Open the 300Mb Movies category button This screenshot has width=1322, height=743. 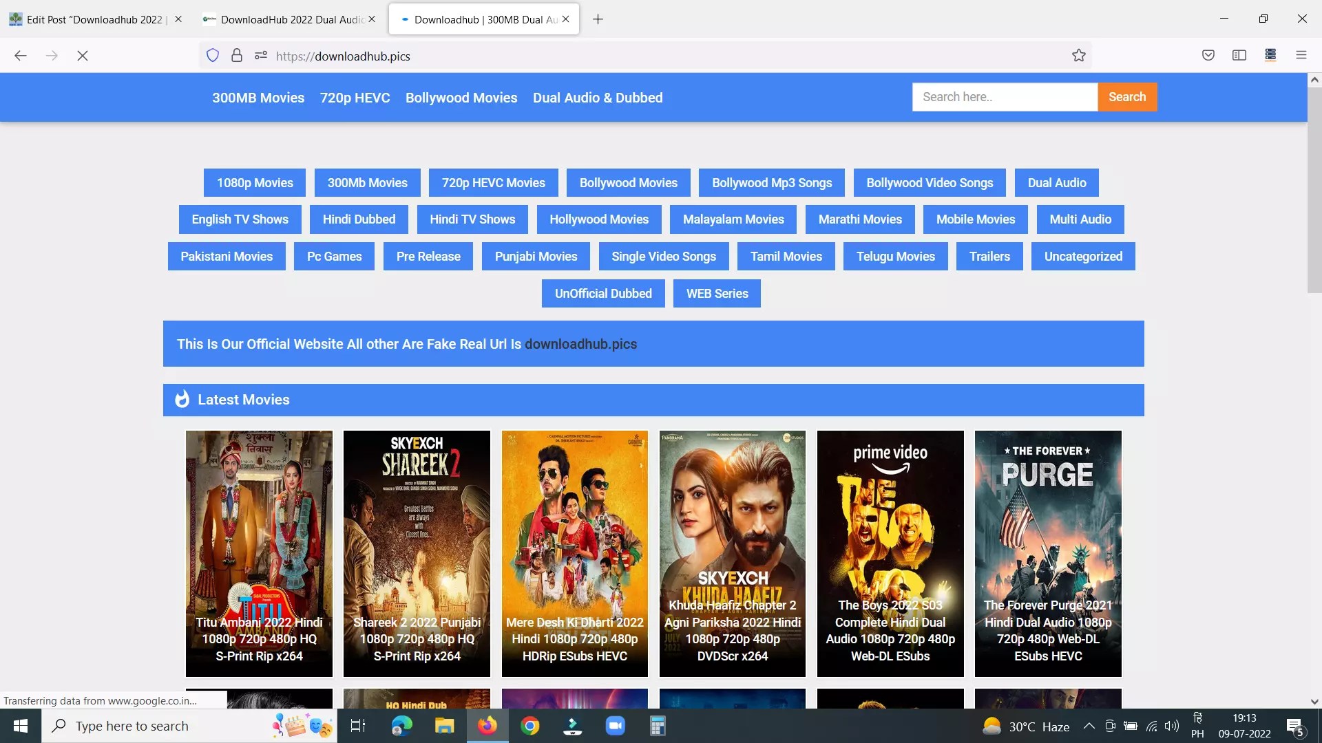coord(368,183)
